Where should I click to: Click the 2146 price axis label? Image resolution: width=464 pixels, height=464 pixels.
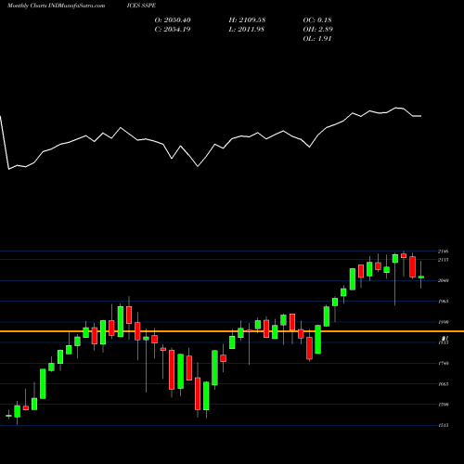(x=443, y=251)
